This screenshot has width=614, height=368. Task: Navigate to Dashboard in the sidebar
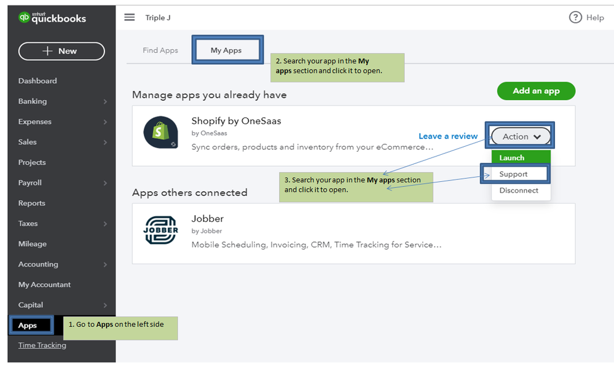[37, 81]
